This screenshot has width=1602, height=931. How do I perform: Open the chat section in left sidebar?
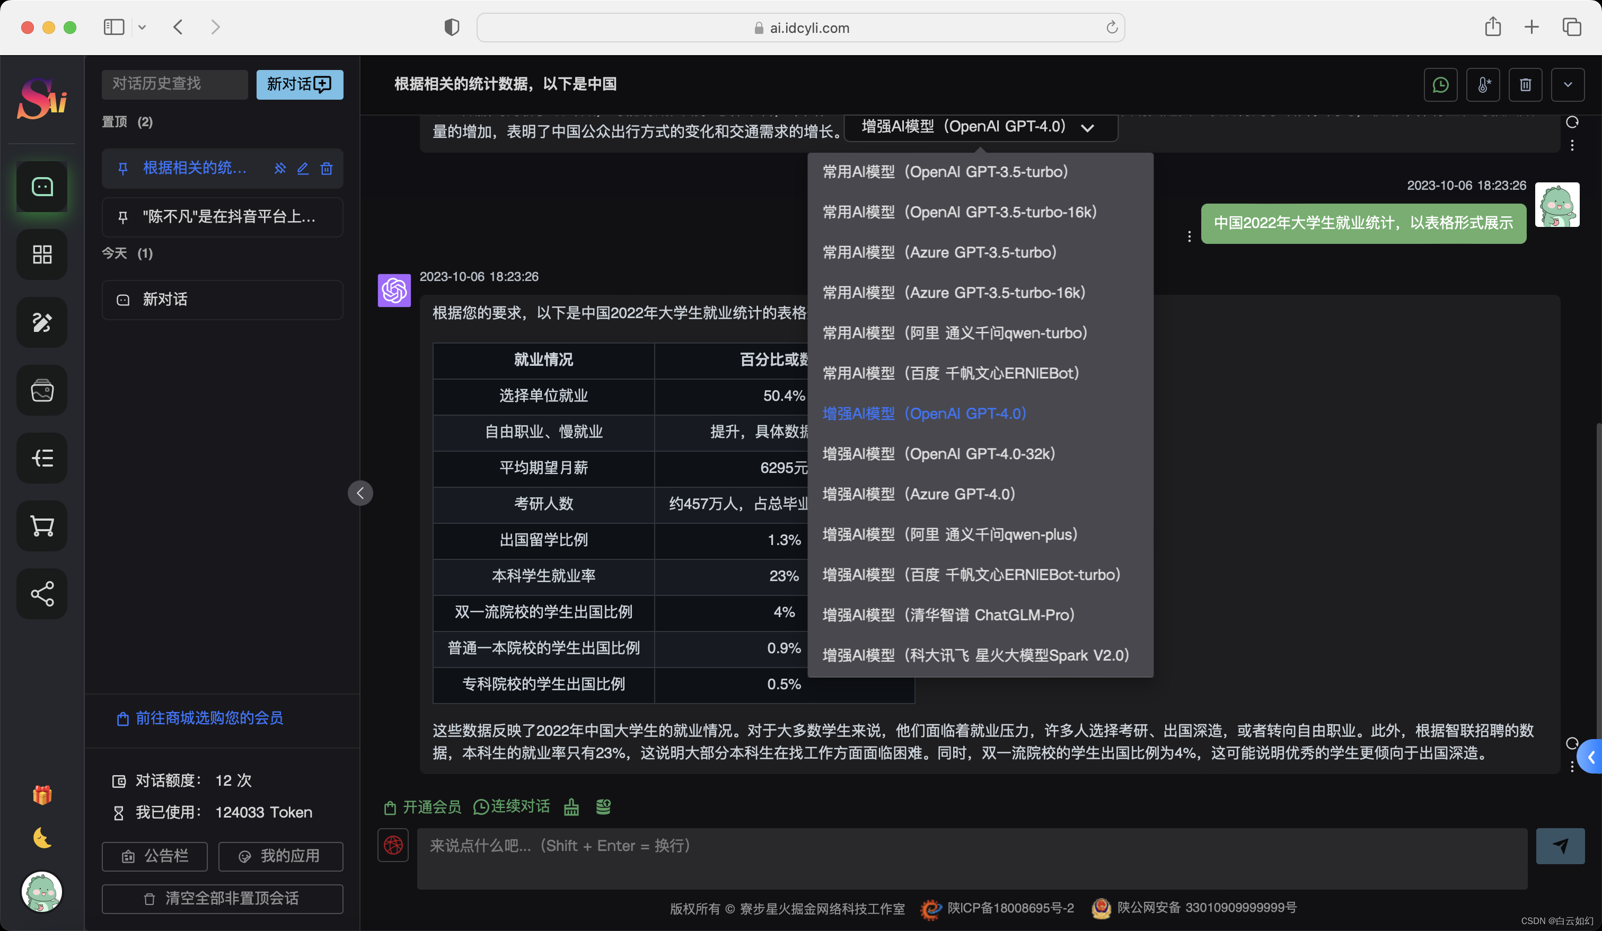point(42,187)
